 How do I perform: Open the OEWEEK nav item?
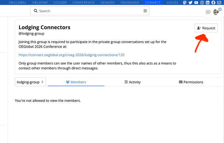tap(107, 2)
